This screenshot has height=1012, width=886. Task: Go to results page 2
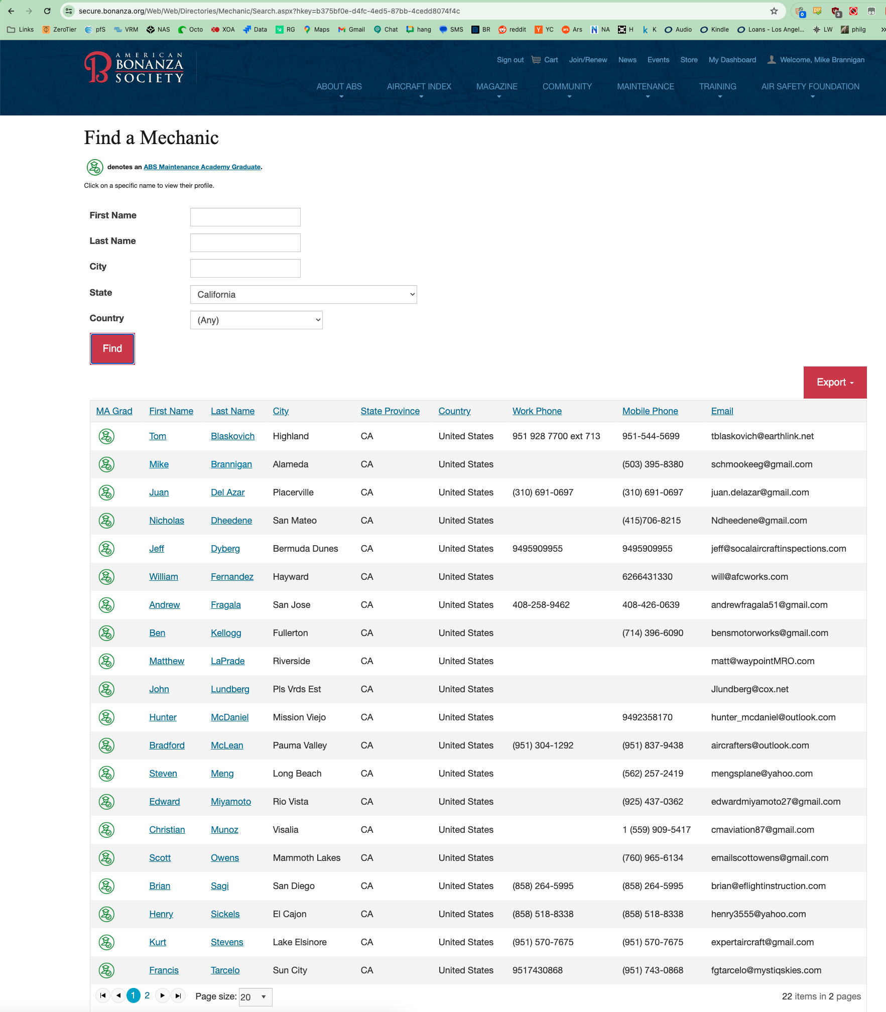(147, 995)
